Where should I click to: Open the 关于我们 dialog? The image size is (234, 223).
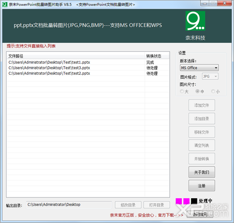click(x=202, y=172)
